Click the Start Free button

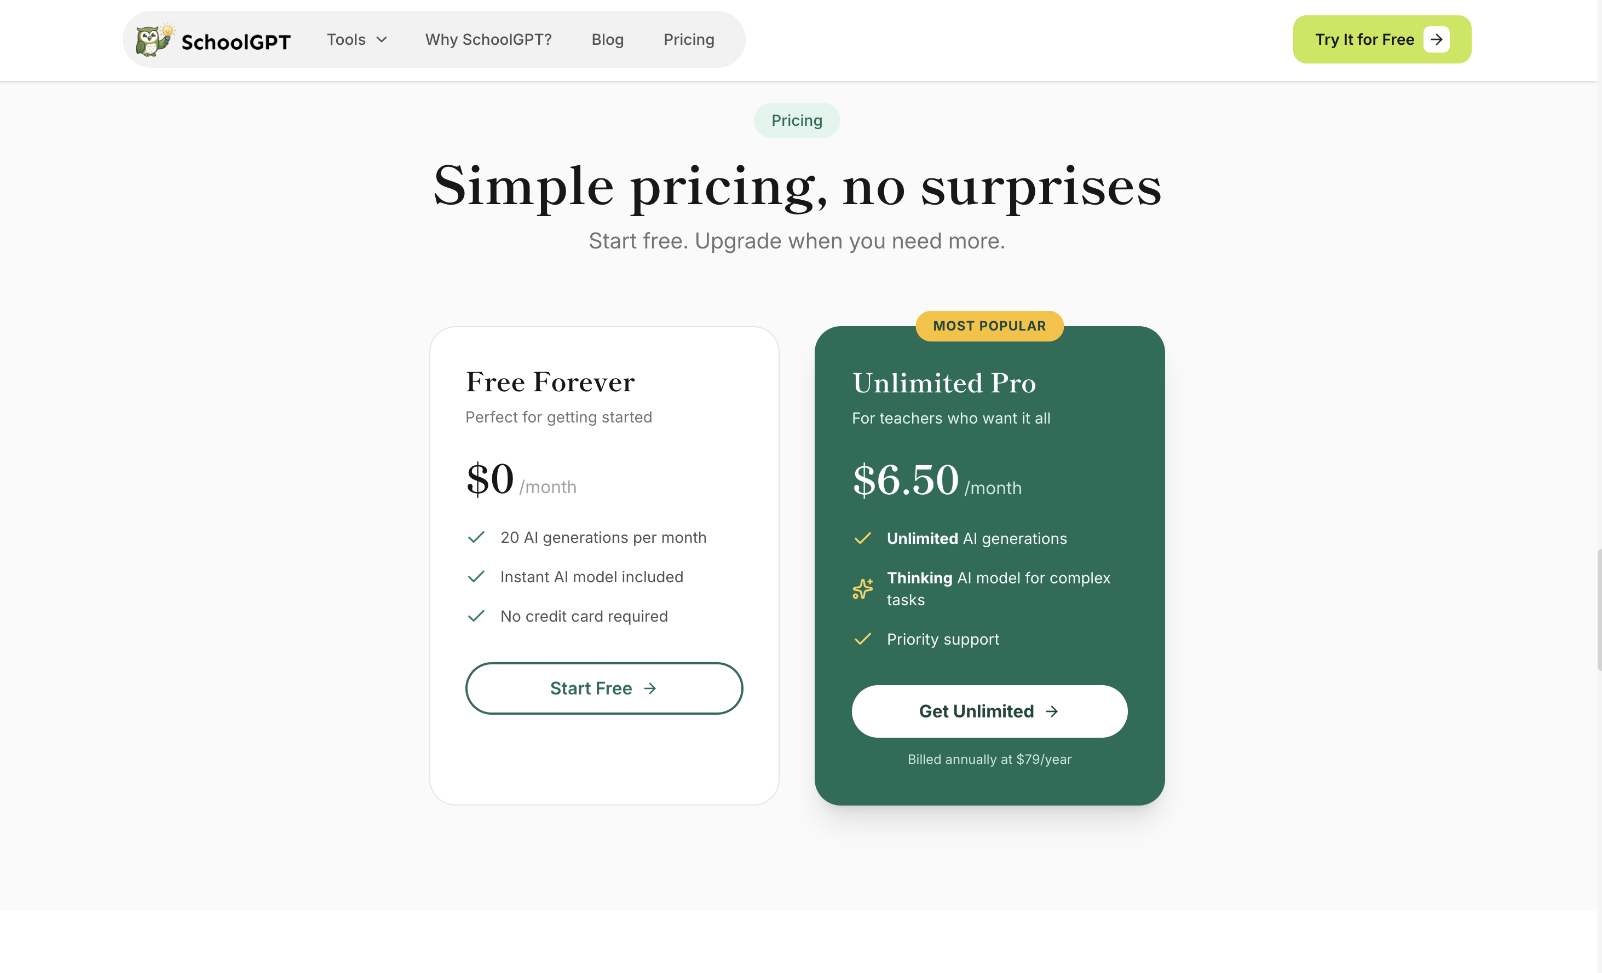tap(604, 688)
